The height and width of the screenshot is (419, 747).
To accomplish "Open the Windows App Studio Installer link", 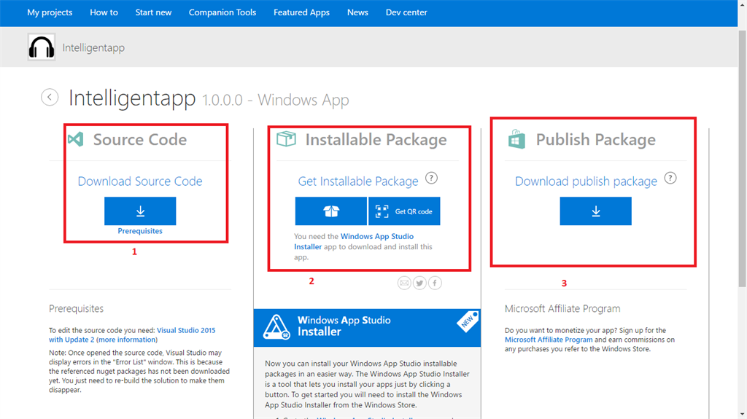I will coord(377,236).
